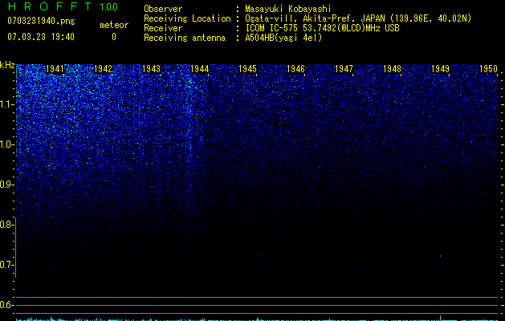The image size is (505, 321).
Task: Click the cyan spike in the bottom power graph
Action: pos(440,318)
